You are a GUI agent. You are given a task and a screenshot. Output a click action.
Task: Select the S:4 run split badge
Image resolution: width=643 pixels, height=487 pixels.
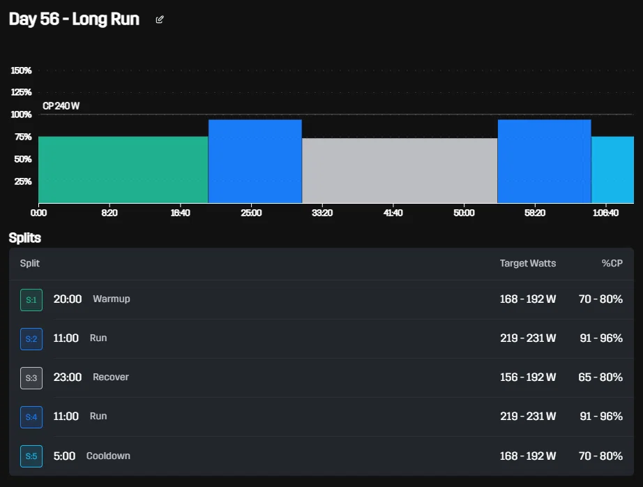[x=31, y=417]
